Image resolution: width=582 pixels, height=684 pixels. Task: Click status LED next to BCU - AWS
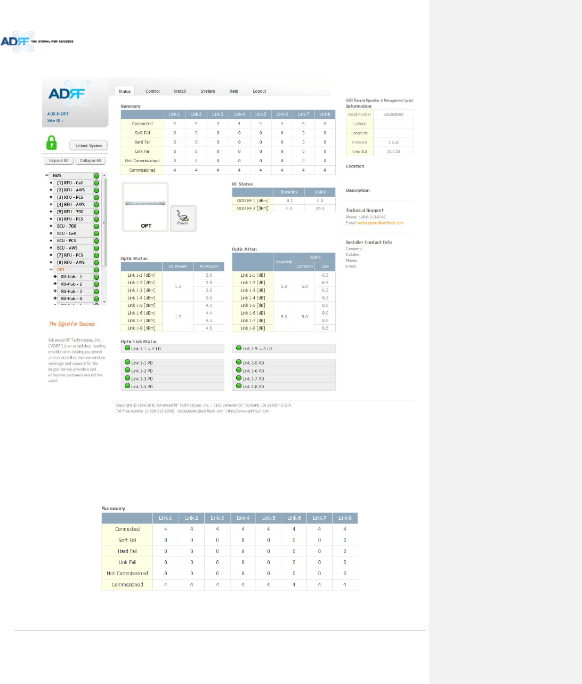coord(96,248)
